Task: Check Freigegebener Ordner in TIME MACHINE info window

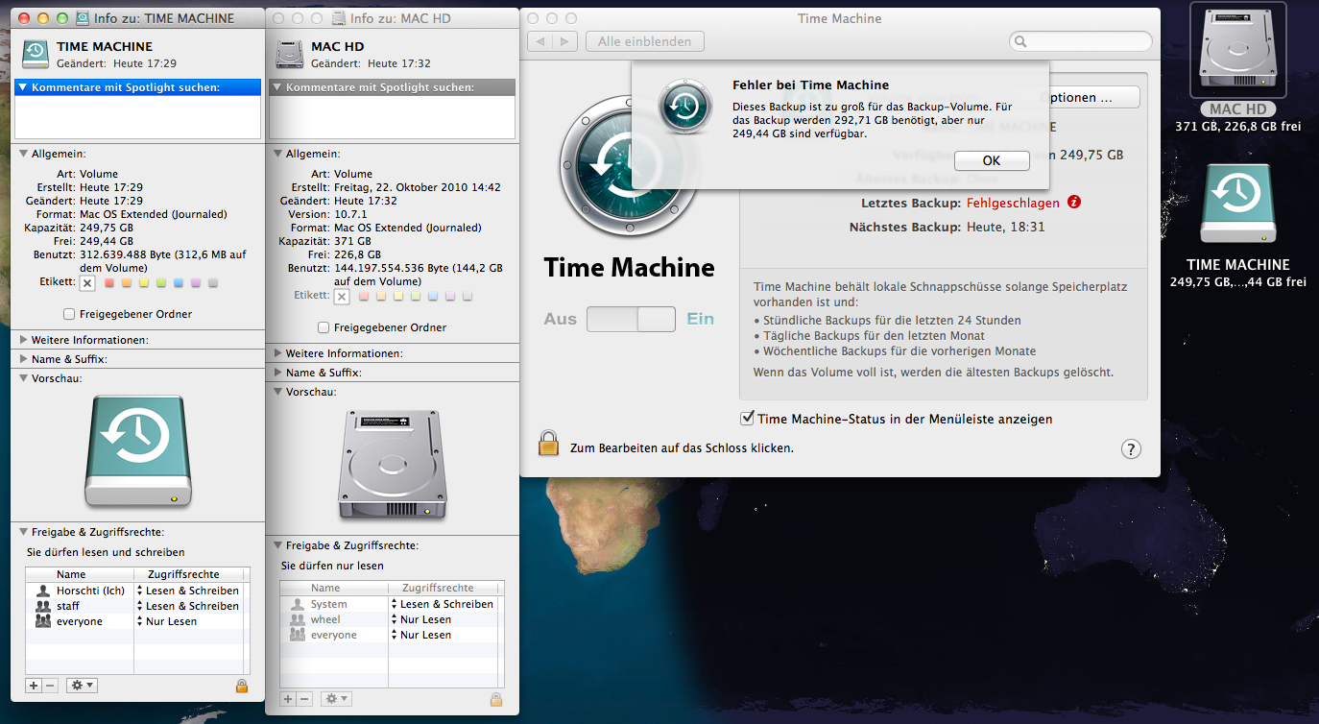Action: [69, 314]
